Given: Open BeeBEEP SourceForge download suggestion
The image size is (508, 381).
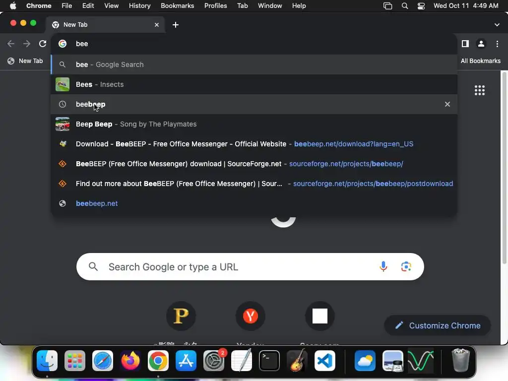Looking at the screenshot, I should (254, 164).
